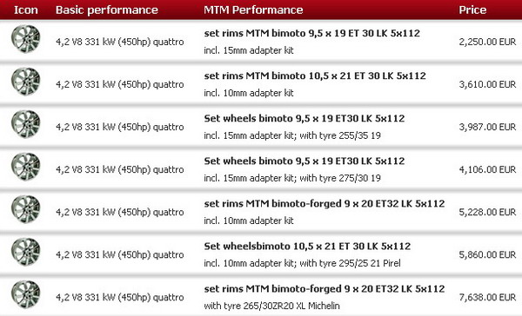
Task: Click the Basic performance column header
Action: [107, 10]
